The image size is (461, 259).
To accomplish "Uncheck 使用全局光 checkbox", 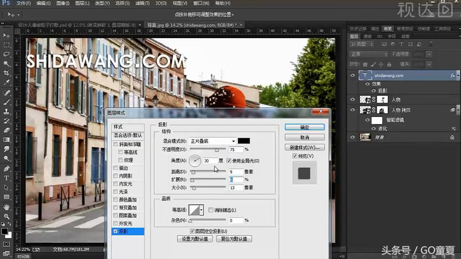I will tap(229, 161).
